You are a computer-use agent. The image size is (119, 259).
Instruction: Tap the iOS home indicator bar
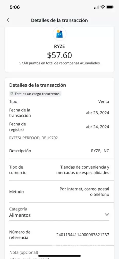pos(59,256)
